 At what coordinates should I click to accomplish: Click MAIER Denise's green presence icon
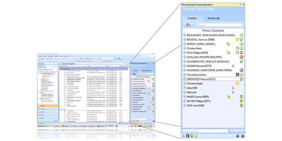click(241, 97)
